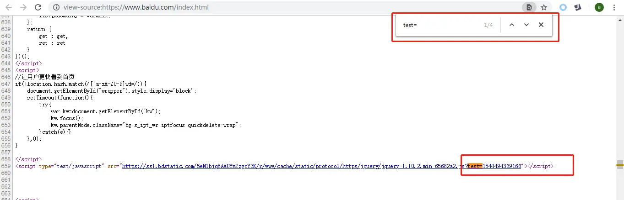
Task: Click line 647 'if(!location.hash.match' text
Action: pos(81,84)
